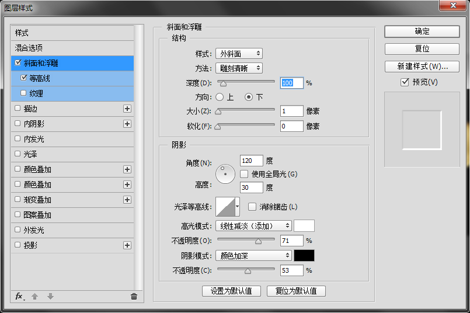Open the 高光模式 blend mode dropdown
Viewport: 470px width, 313px height.
pos(253,226)
